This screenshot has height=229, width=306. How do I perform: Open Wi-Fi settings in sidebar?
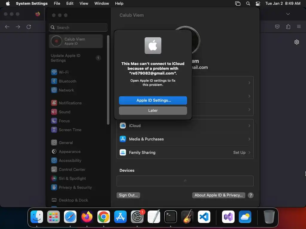tap(76, 72)
